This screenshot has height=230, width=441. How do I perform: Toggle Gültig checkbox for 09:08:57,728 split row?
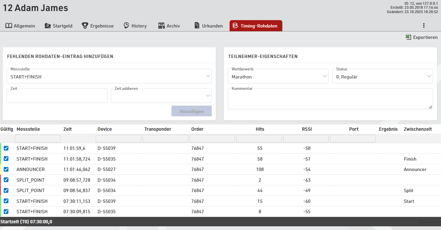point(6,180)
